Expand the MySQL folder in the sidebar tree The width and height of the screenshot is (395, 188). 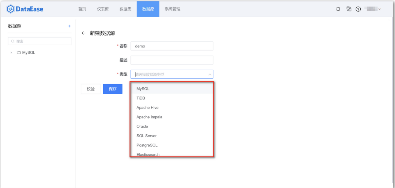(x=11, y=52)
